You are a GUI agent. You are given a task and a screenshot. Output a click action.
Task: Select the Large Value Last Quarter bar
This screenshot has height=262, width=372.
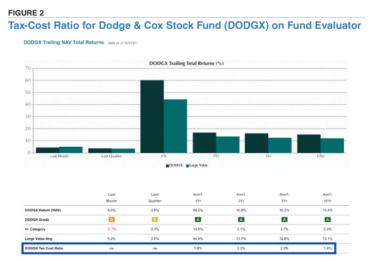pos(123,151)
